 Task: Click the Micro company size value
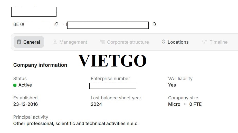point(174,104)
